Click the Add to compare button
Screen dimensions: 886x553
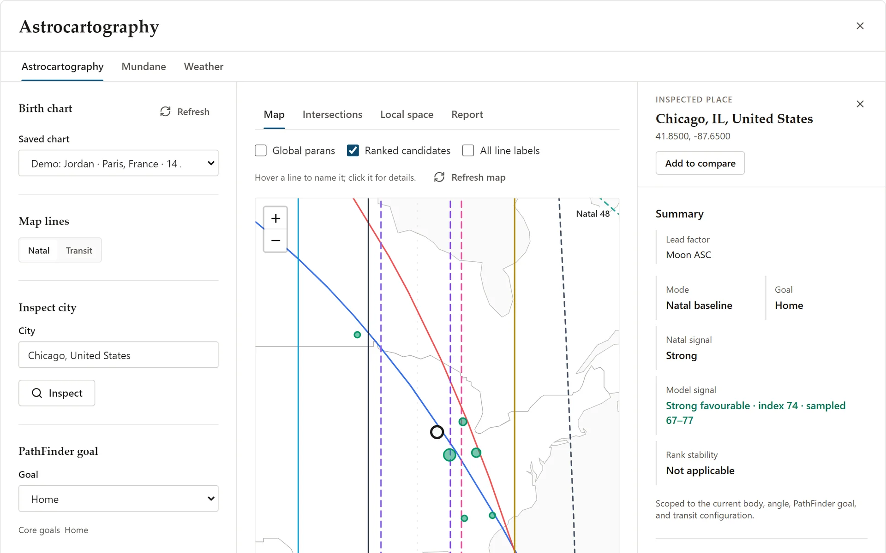coord(700,163)
